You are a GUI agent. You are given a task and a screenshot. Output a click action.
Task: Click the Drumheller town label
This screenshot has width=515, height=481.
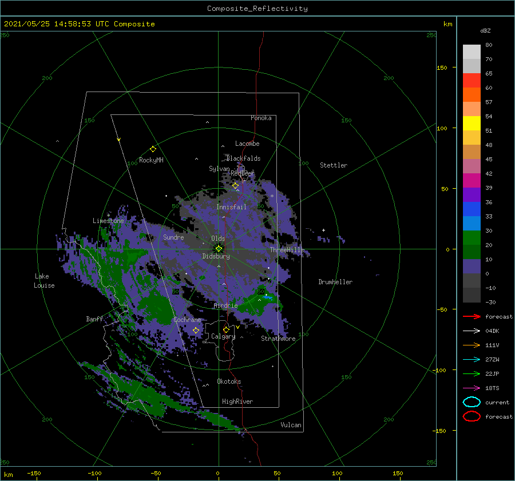335,282
